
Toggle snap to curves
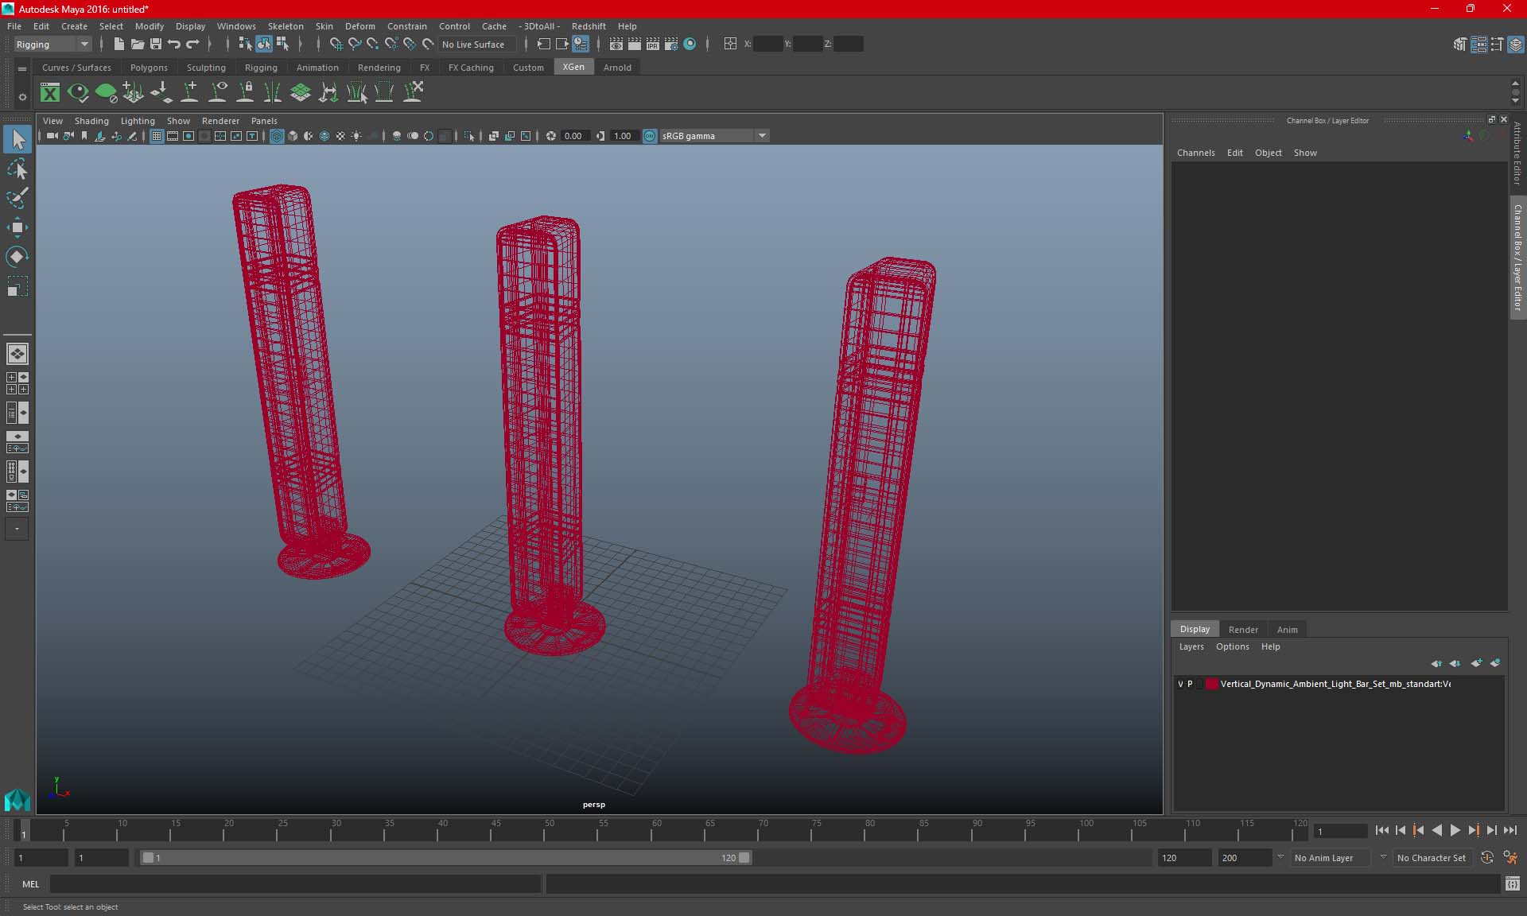point(355,45)
